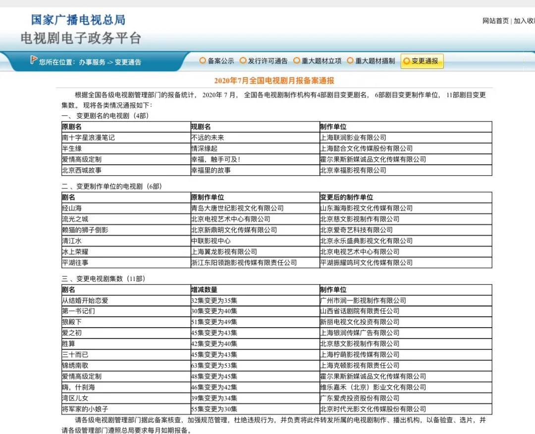
Task: Click 北京永乐盛典影视文化有限公司 cell
Action: [x=406, y=241]
